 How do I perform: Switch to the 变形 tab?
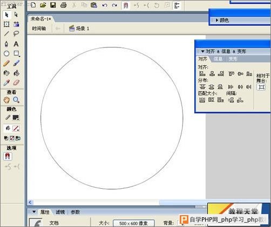[233, 59]
